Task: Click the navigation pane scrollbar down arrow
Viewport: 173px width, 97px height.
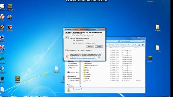Action: tap(80, 86)
